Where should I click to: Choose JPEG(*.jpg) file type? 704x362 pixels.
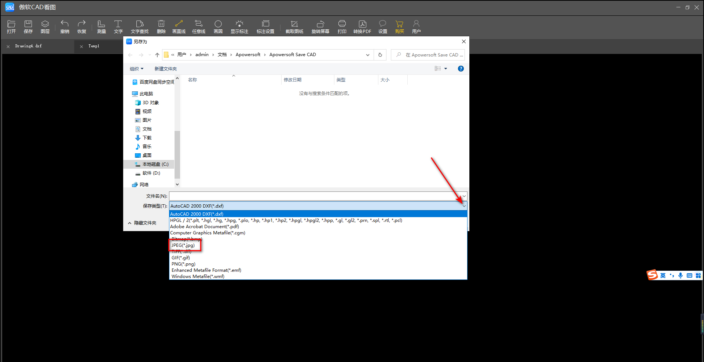183,245
